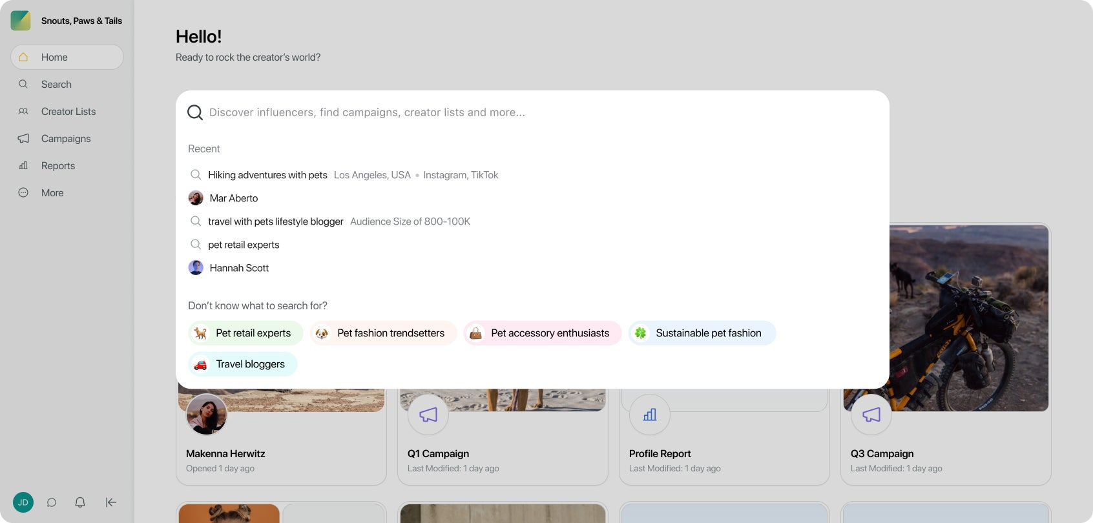Click Hannah Scott's avatar icon
This screenshot has height=523, width=1093.
click(x=196, y=267)
